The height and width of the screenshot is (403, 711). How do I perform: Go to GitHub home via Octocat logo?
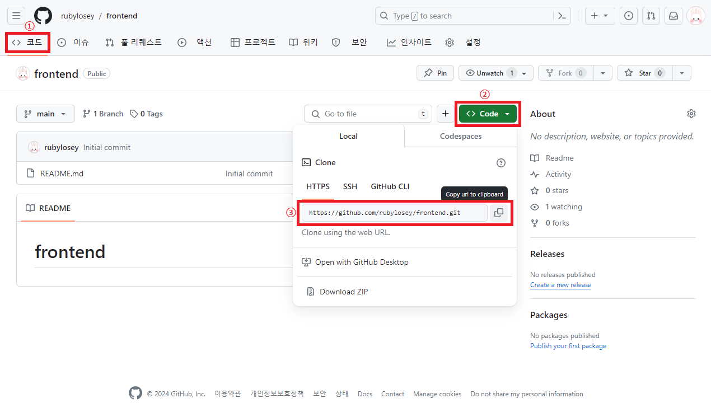[43, 16]
